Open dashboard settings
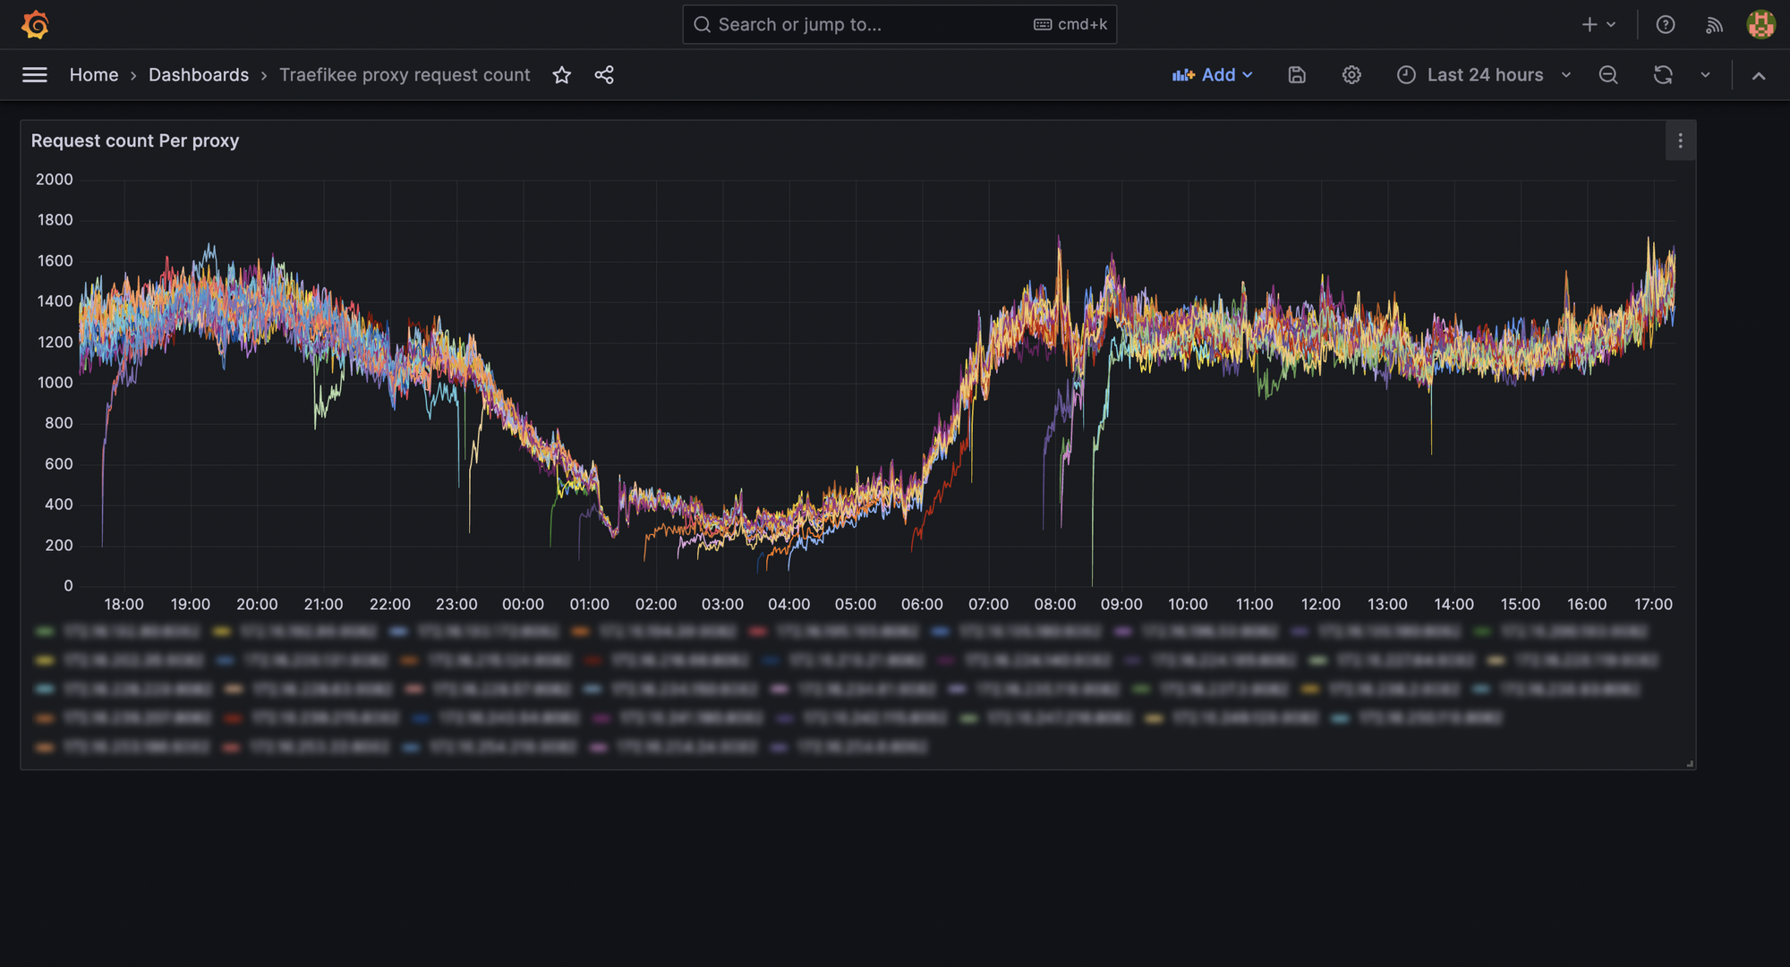1790x967 pixels. pyautogui.click(x=1351, y=74)
